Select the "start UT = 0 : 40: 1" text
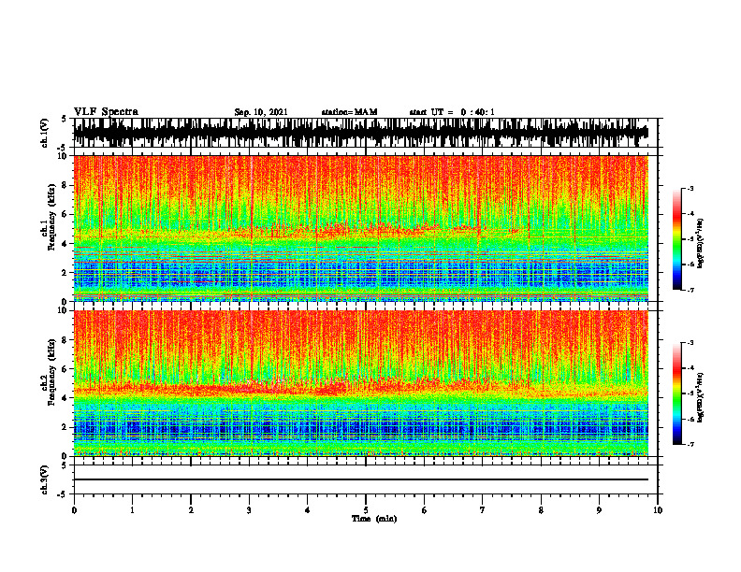The width and height of the screenshot is (741, 572). 452,112
